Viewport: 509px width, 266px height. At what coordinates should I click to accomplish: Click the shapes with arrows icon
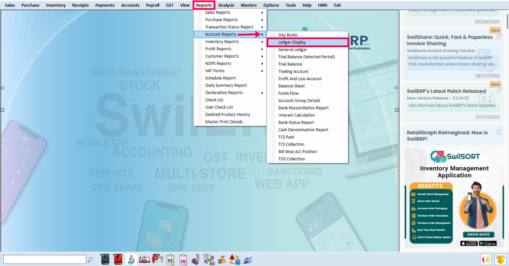point(235,259)
